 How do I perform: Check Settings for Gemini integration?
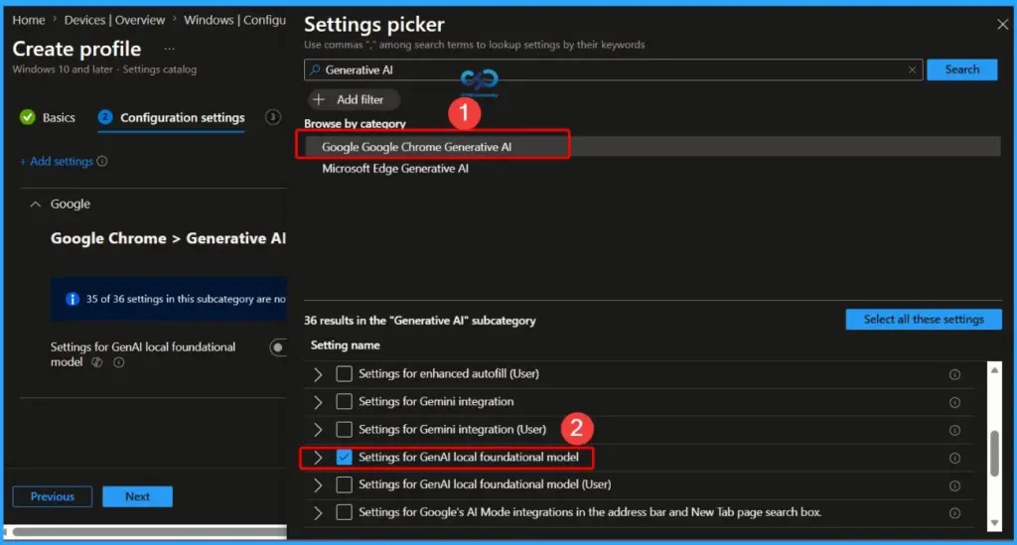click(x=344, y=402)
